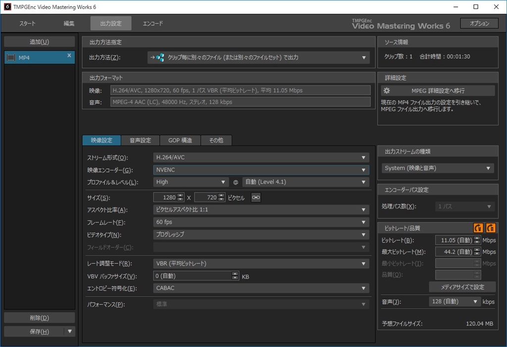Switch to the 音声設定 tab
The image size is (507, 347).
tap(140, 141)
